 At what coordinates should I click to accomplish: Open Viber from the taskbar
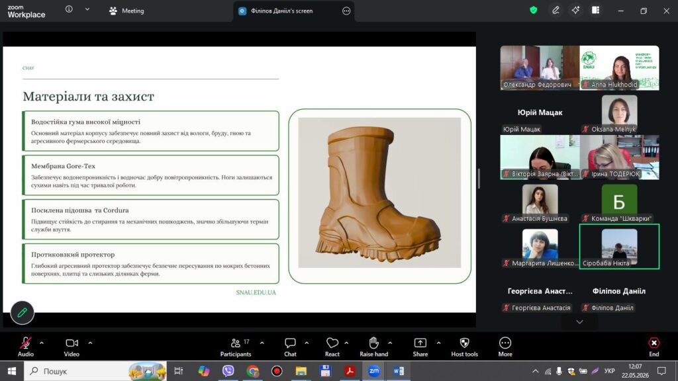(228, 370)
